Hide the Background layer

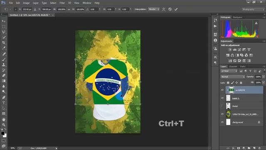[222, 122]
